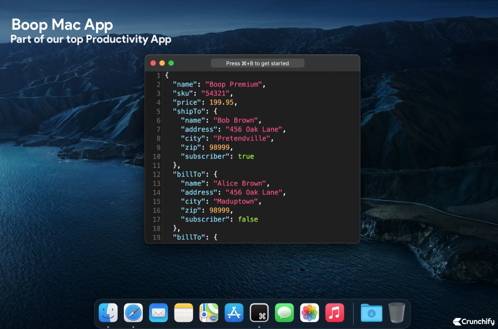
Task: Open the Trash in the dock
Action: click(397, 312)
